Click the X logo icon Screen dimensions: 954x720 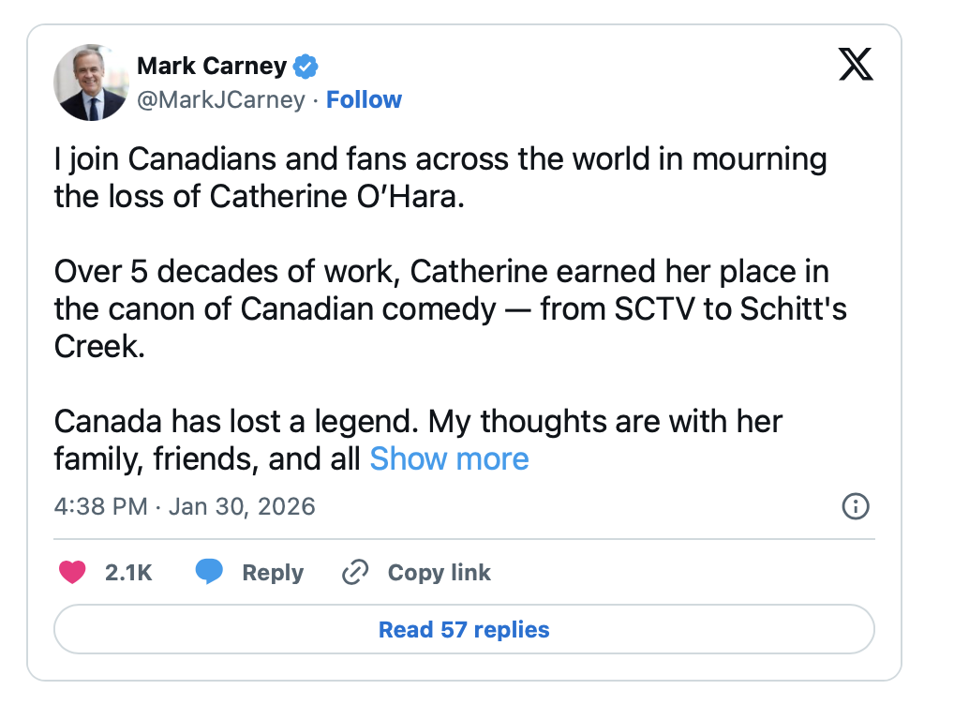pyautogui.click(x=855, y=64)
